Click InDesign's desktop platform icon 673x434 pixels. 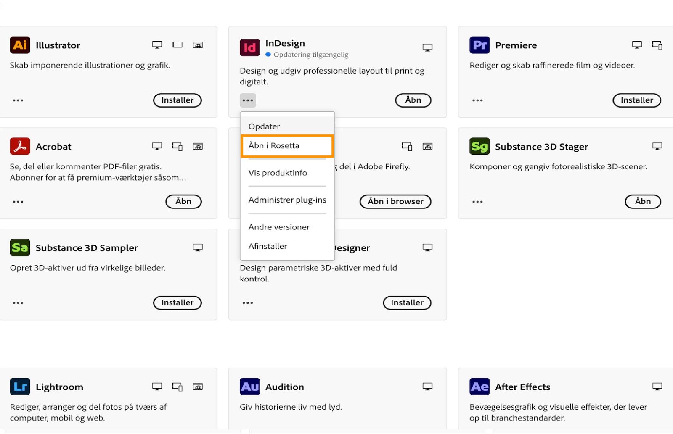point(427,47)
